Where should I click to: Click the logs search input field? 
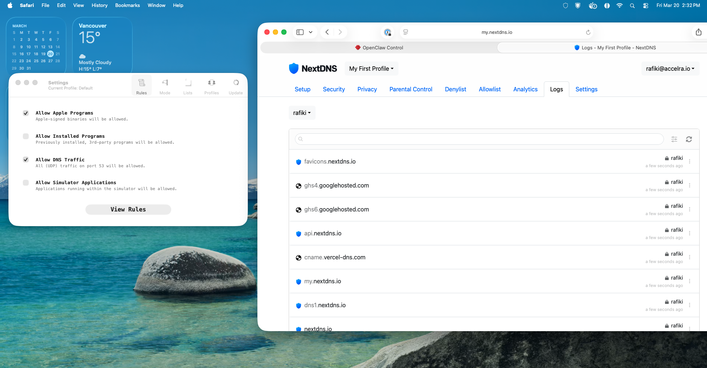click(479, 139)
